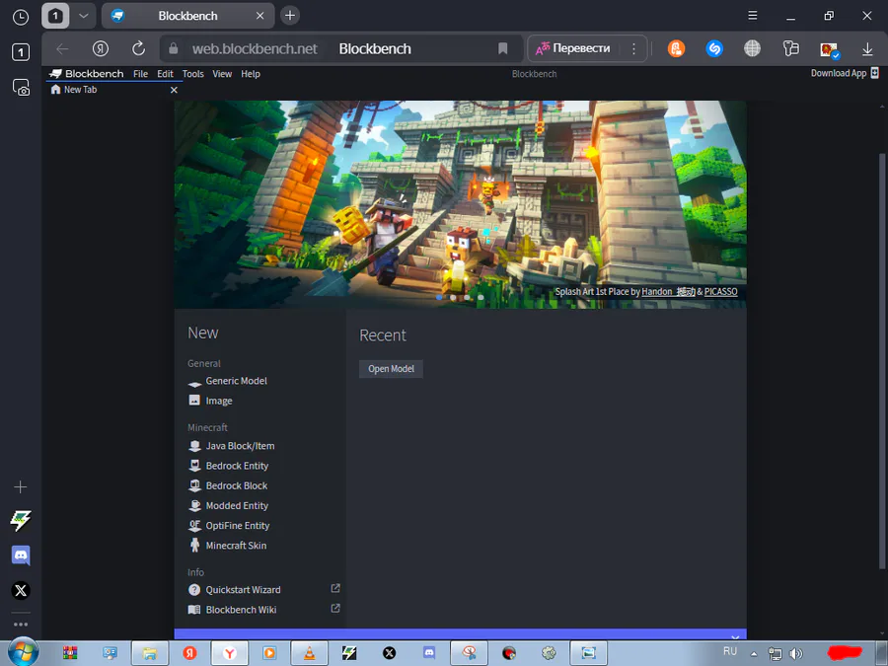Open the Windows Start menu
This screenshot has width=888, height=666.
click(x=24, y=651)
